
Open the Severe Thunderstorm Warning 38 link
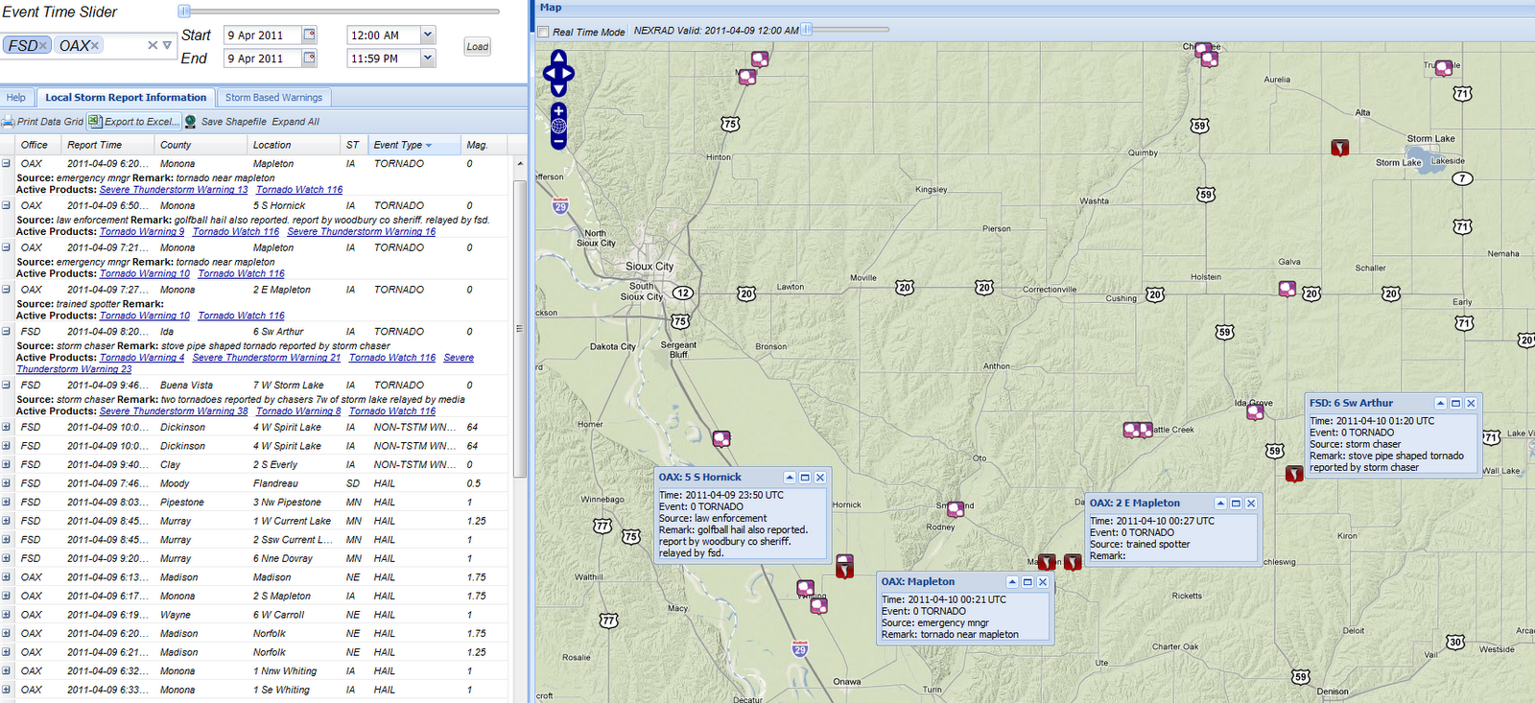[x=174, y=410]
